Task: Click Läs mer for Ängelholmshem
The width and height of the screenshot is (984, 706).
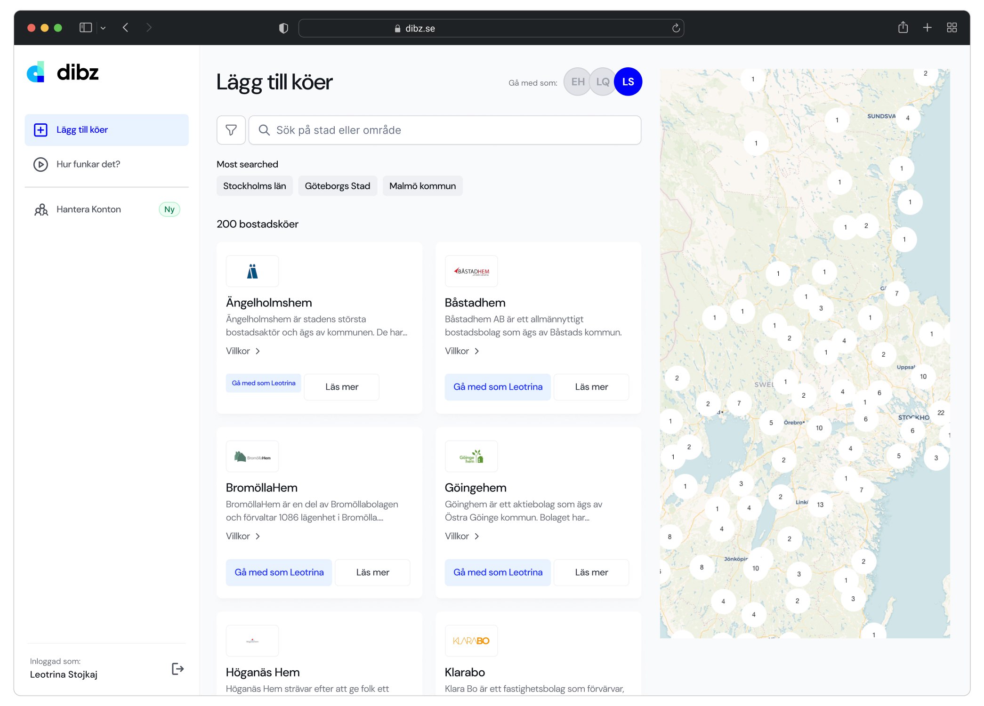Action: [x=342, y=387]
